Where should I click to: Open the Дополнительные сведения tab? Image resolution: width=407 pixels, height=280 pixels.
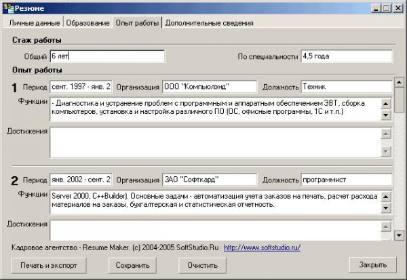[x=210, y=23]
